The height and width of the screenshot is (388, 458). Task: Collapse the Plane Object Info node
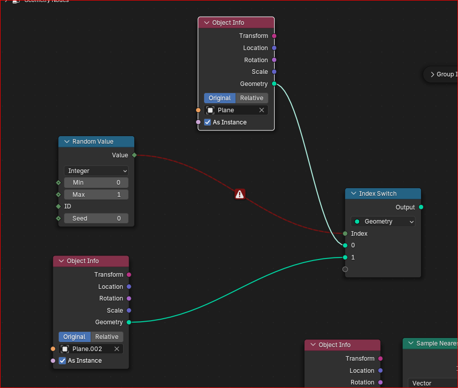[x=207, y=23]
